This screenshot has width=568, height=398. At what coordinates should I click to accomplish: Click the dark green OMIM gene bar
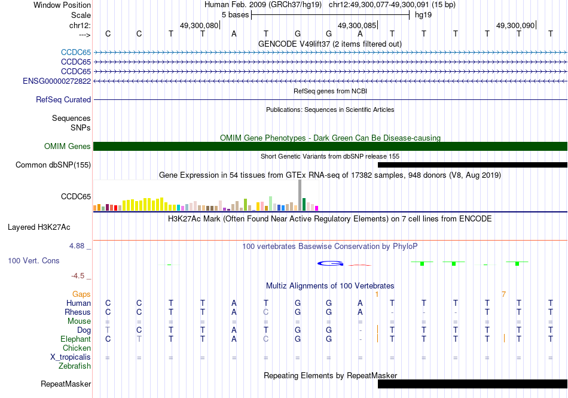pos(330,147)
